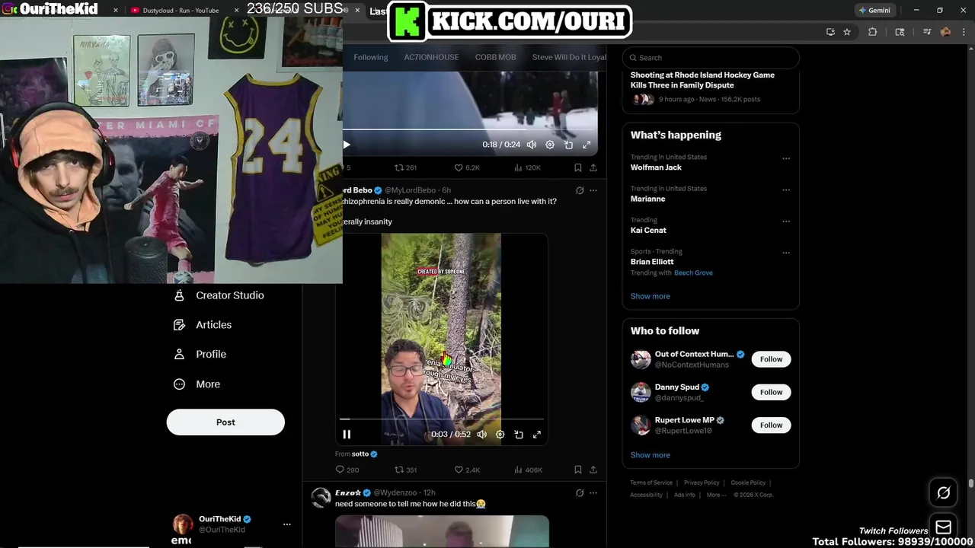Open more options on Lord Bebo tweet
This screenshot has height=548, width=975.
pyautogui.click(x=593, y=190)
